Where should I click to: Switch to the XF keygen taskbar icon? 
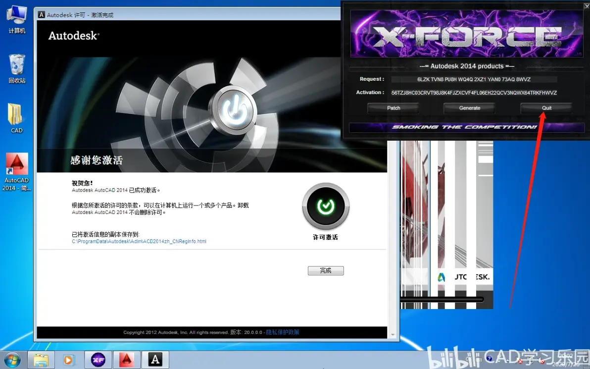point(98,360)
